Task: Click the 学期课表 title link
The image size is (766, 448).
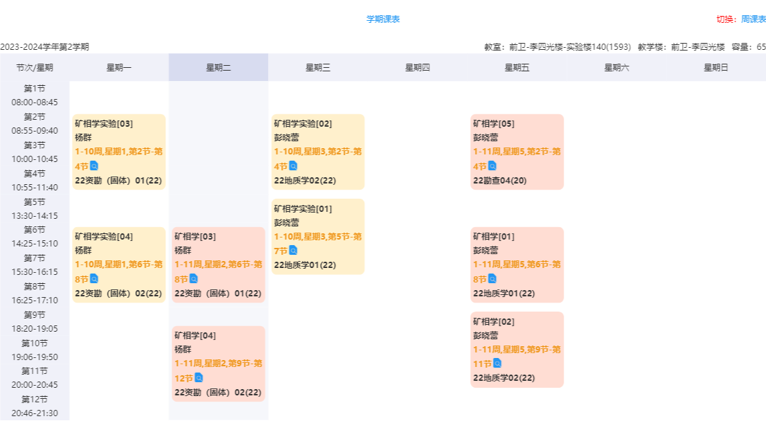Action: (383, 19)
